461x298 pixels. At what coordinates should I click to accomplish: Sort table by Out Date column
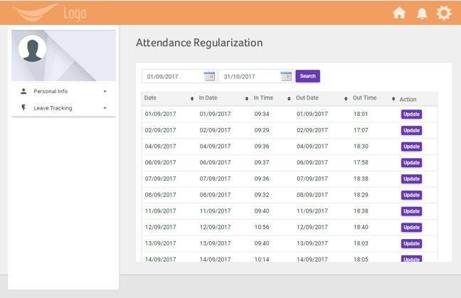point(346,99)
